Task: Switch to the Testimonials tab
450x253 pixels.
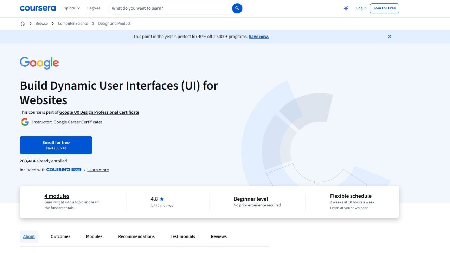Action: [183, 236]
